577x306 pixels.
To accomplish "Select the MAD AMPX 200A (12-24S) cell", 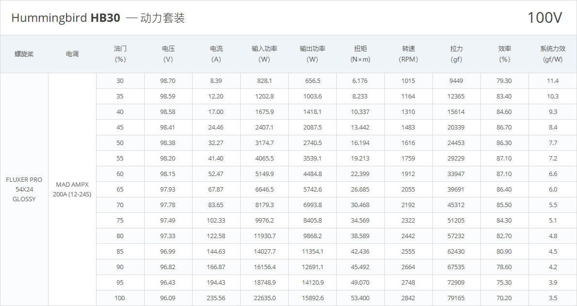I will [x=72, y=190].
